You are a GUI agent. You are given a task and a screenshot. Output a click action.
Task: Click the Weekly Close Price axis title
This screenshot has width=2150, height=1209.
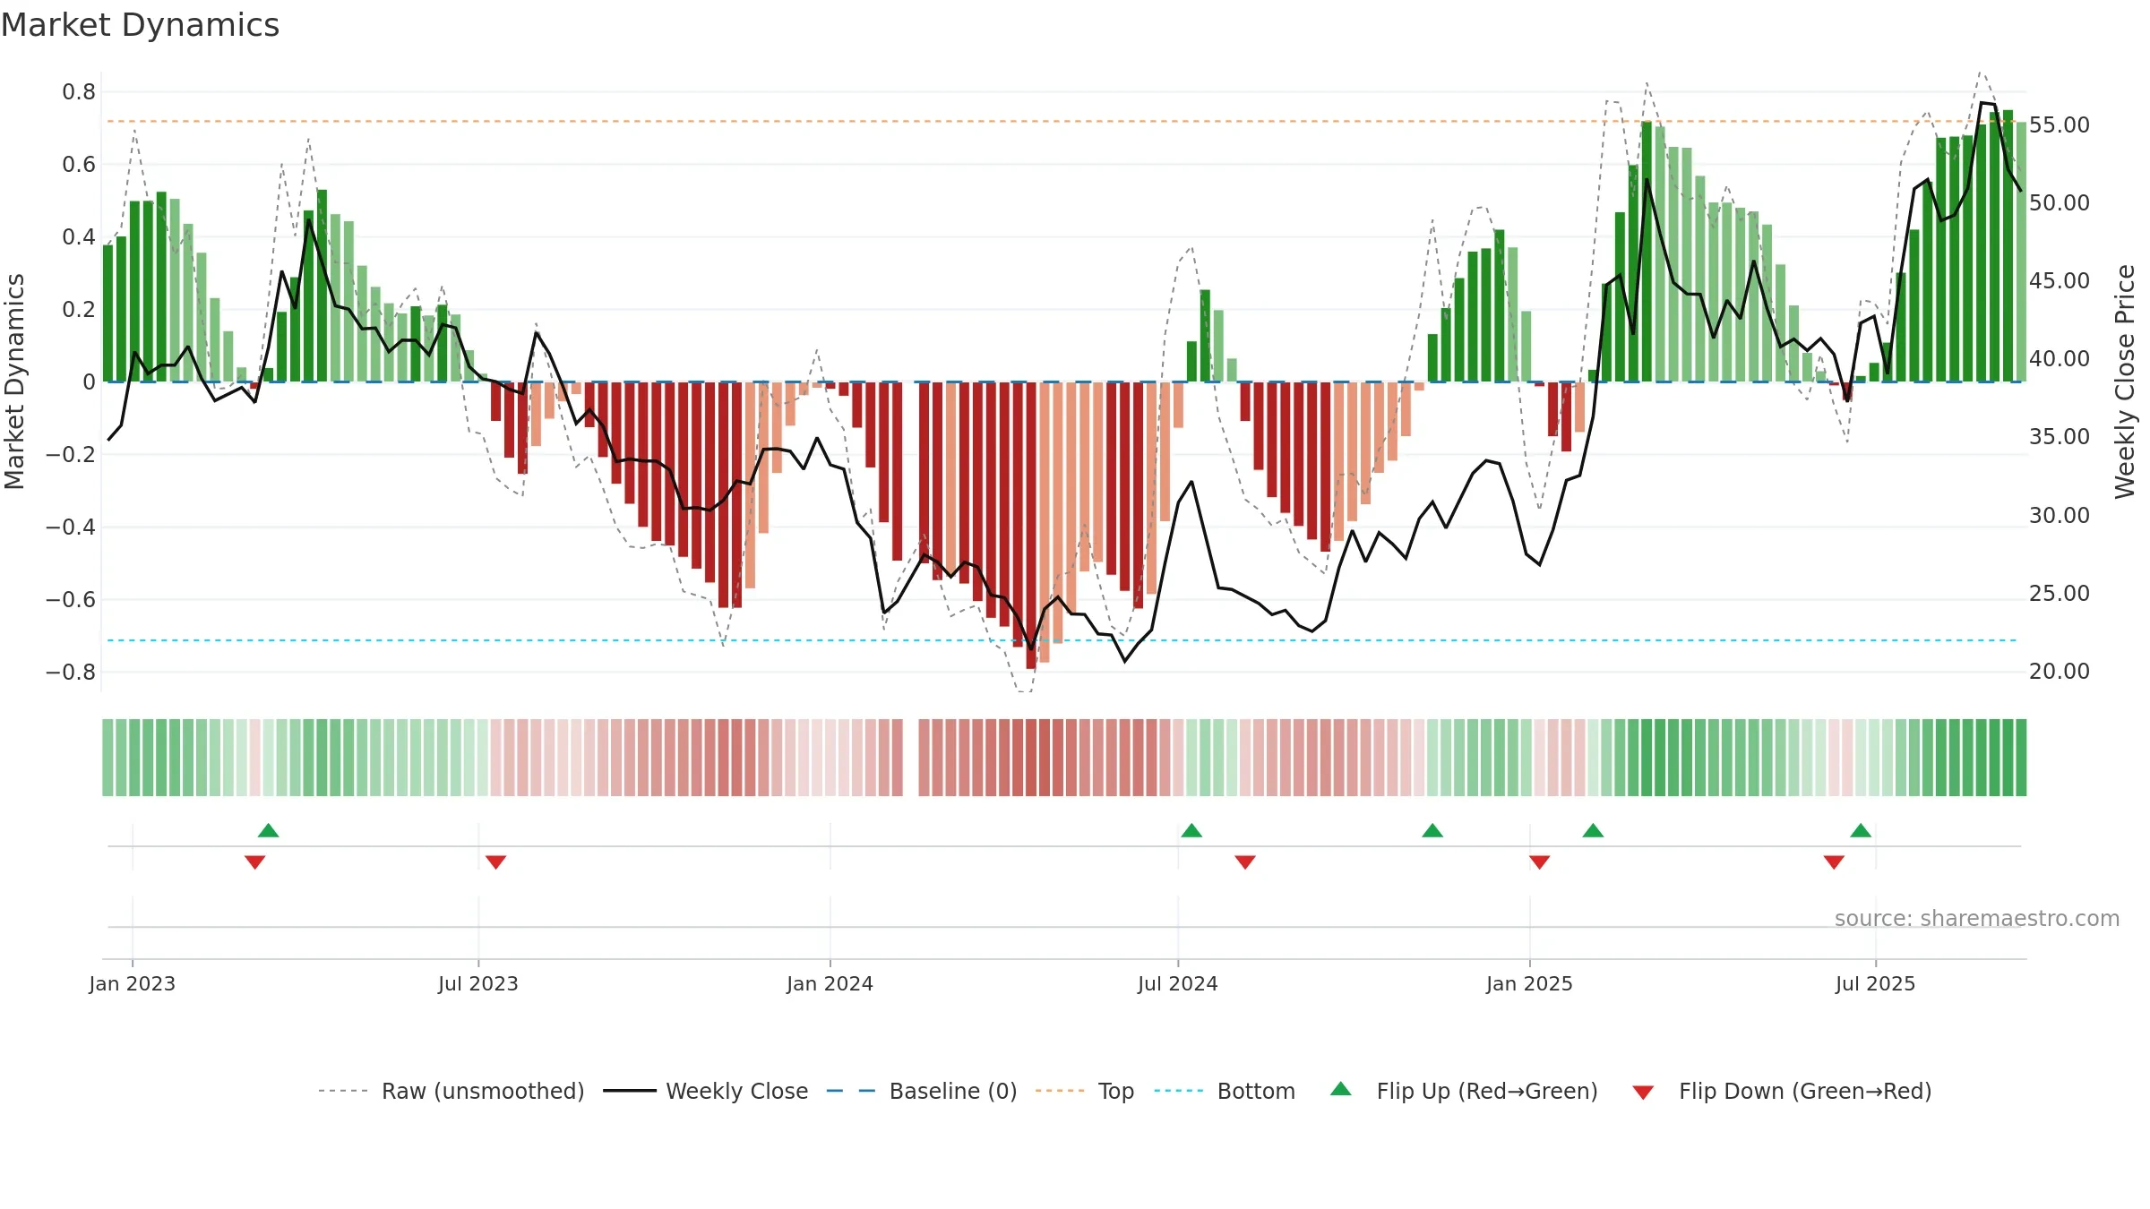tap(2125, 382)
